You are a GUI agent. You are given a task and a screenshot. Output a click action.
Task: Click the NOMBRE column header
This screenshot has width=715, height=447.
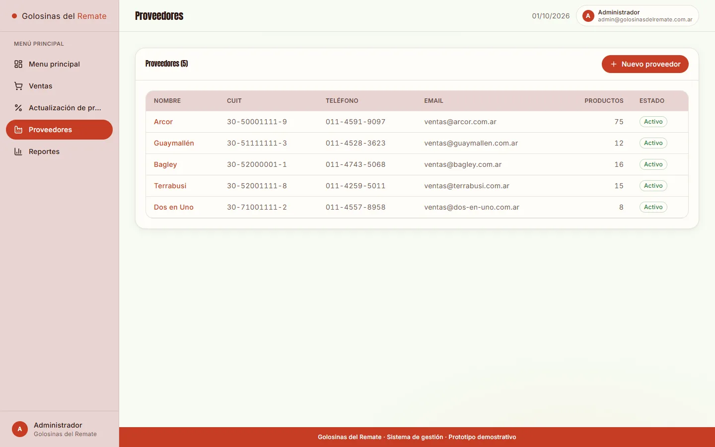click(x=167, y=101)
